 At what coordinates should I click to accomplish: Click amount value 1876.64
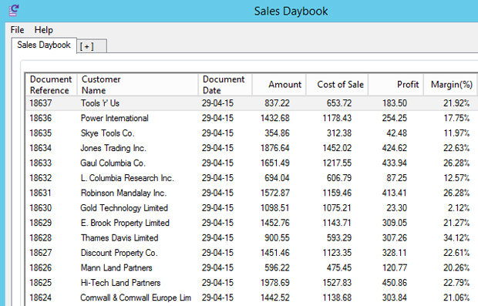pyautogui.click(x=275, y=148)
